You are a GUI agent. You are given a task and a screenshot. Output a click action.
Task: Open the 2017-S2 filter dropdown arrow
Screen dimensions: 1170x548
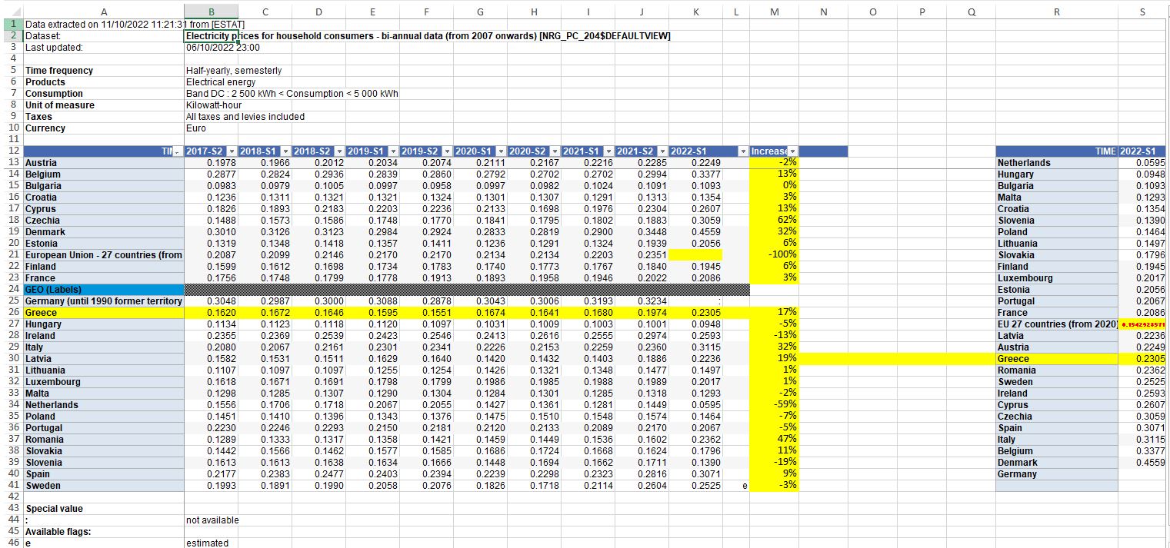pyautogui.click(x=232, y=151)
